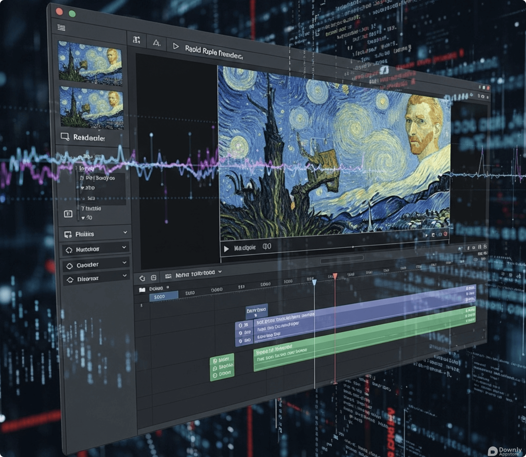
Task: Collapse the .10 tree triangle
Action: coord(83,218)
